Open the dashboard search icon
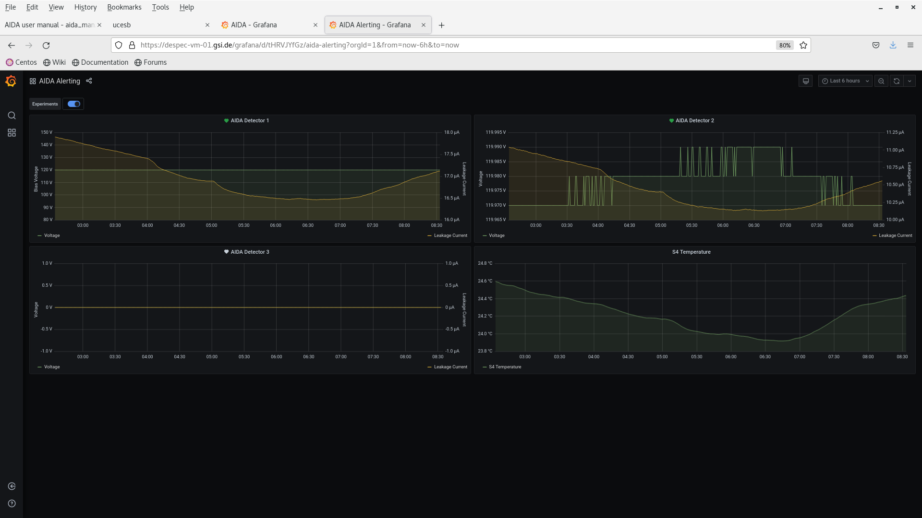 tap(12, 116)
